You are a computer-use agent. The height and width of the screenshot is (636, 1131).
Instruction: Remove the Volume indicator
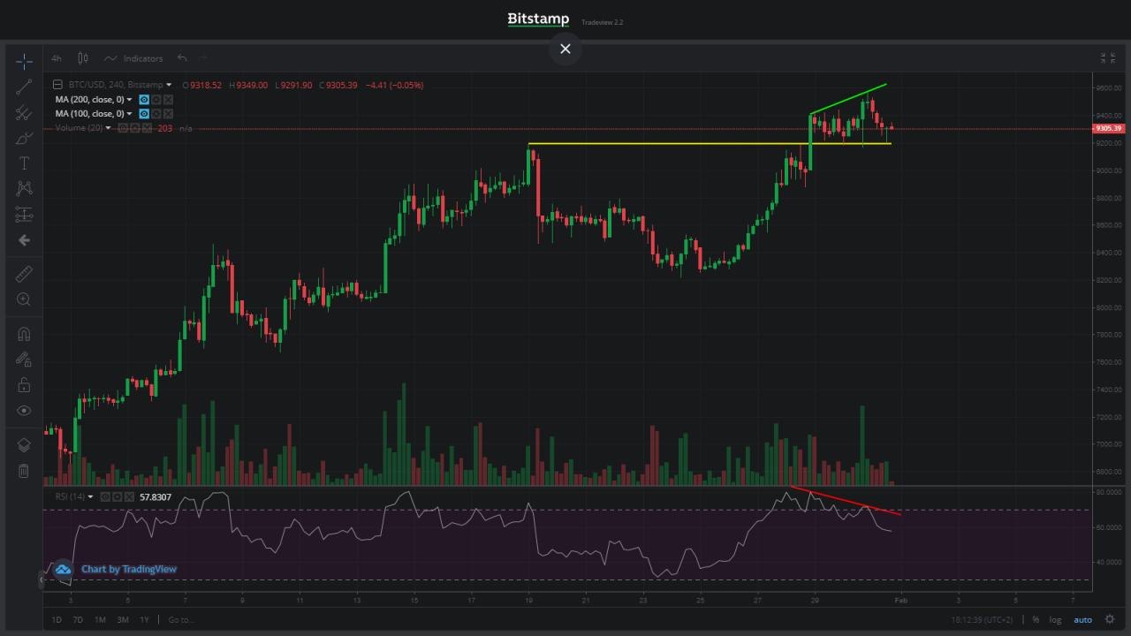[x=147, y=128]
